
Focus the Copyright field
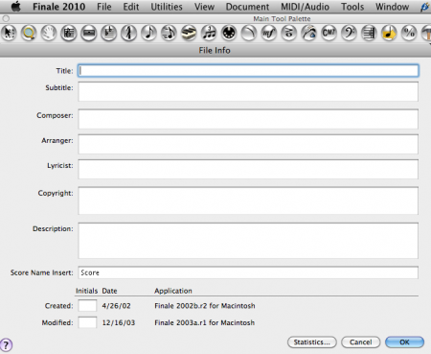tap(248, 201)
